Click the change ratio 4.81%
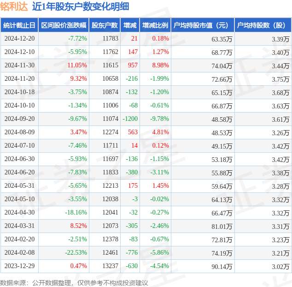The height and width of the screenshot is (287, 292). [161, 132]
